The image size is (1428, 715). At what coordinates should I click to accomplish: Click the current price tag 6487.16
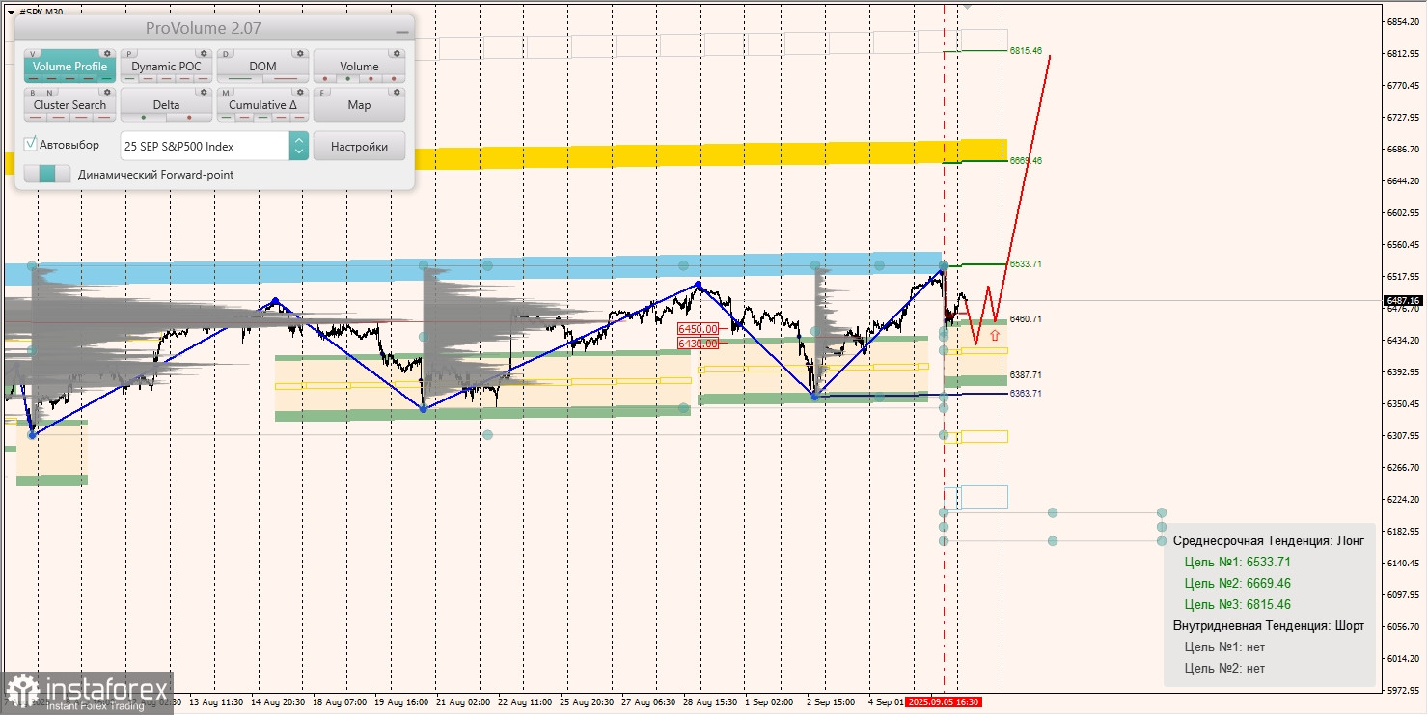[x=1404, y=300]
